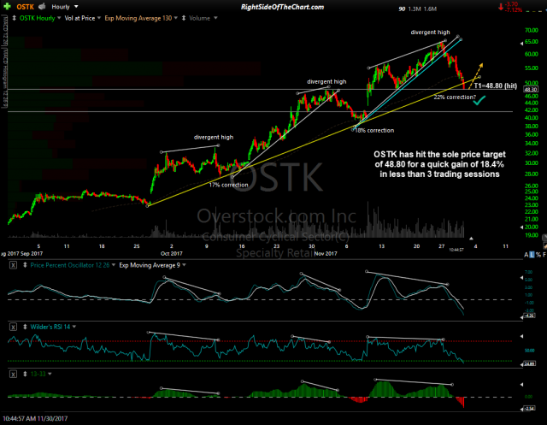This screenshot has height=425, width=547.
Task: Click the green plus icon beside OSTK
Action: (x=7, y=6)
